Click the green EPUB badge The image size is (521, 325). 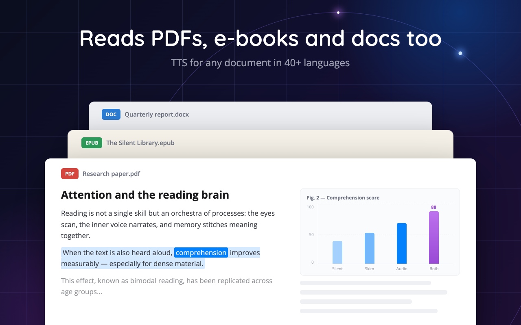[x=92, y=143]
